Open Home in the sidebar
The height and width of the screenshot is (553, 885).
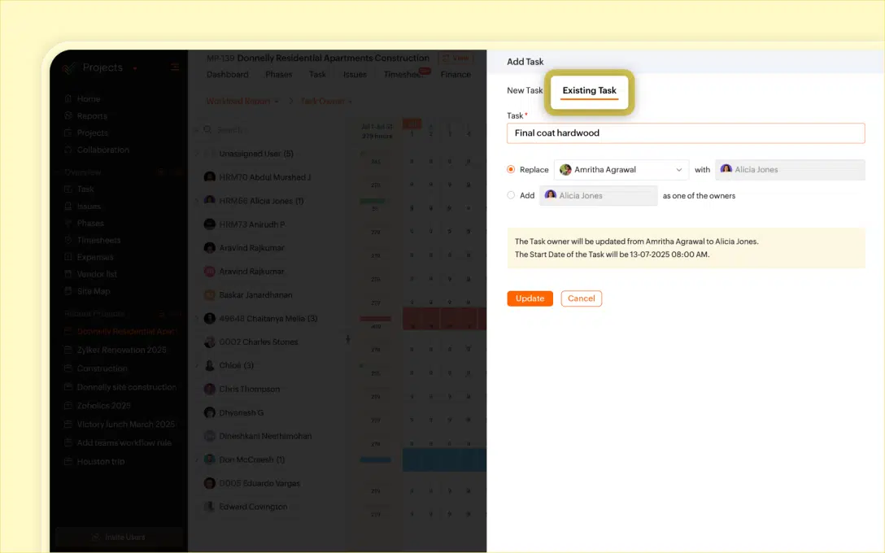(89, 98)
